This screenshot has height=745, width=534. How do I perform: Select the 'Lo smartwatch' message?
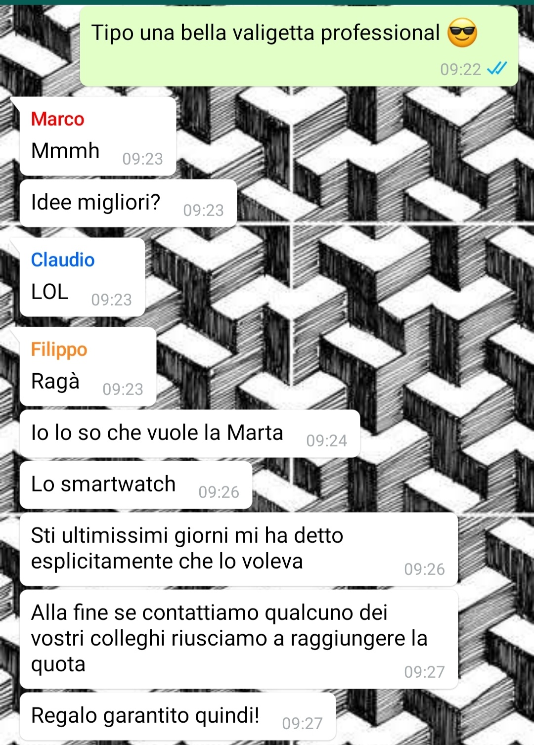point(136,485)
